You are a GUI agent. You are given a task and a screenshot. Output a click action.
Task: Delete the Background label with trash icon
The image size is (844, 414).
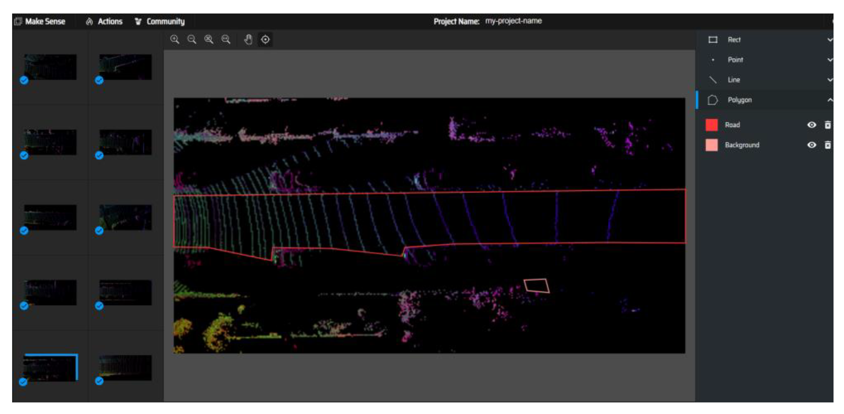828,145
